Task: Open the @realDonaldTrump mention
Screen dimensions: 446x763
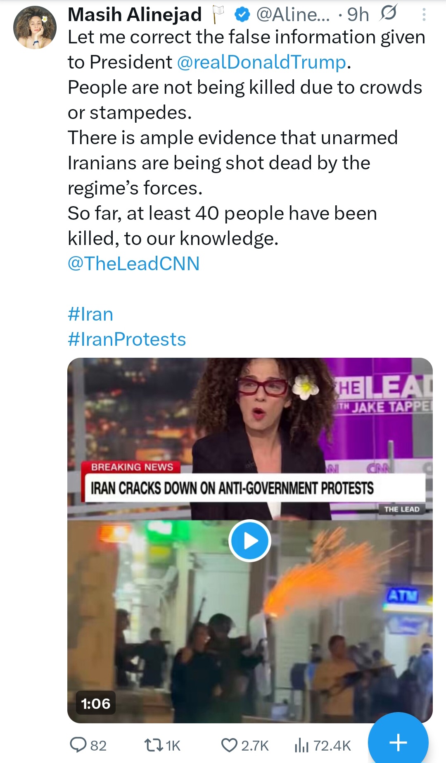Action: coord(261,62)
